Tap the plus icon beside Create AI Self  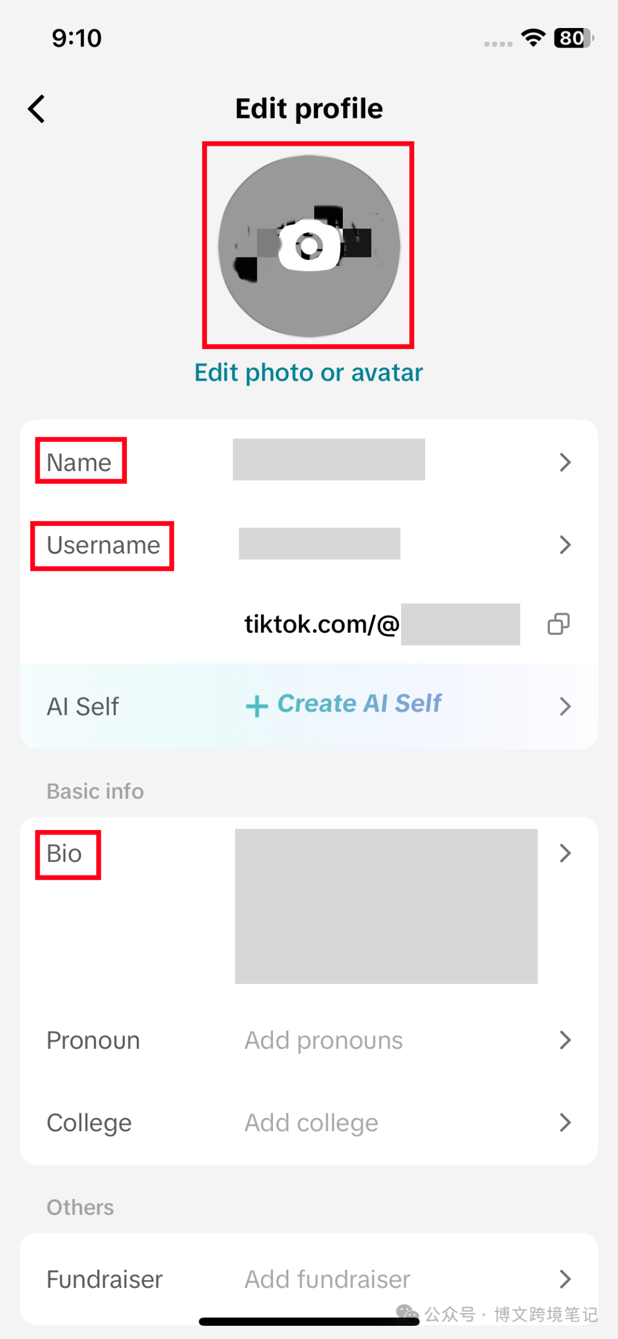(x=257, y=706)
